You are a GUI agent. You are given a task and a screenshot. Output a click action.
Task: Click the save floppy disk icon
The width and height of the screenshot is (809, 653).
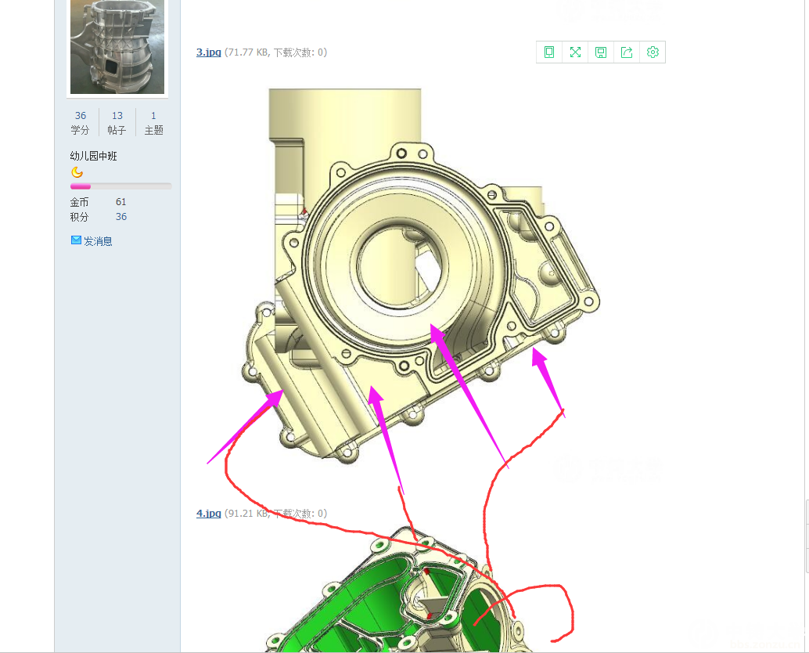tap(601, 52)
